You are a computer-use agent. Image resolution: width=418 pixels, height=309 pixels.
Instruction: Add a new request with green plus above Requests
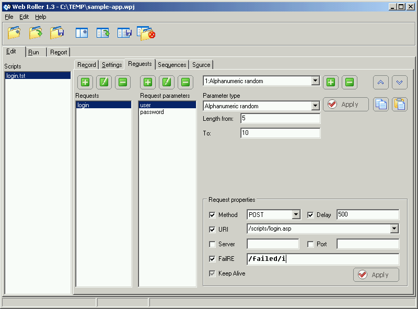(x=85, y=82)
